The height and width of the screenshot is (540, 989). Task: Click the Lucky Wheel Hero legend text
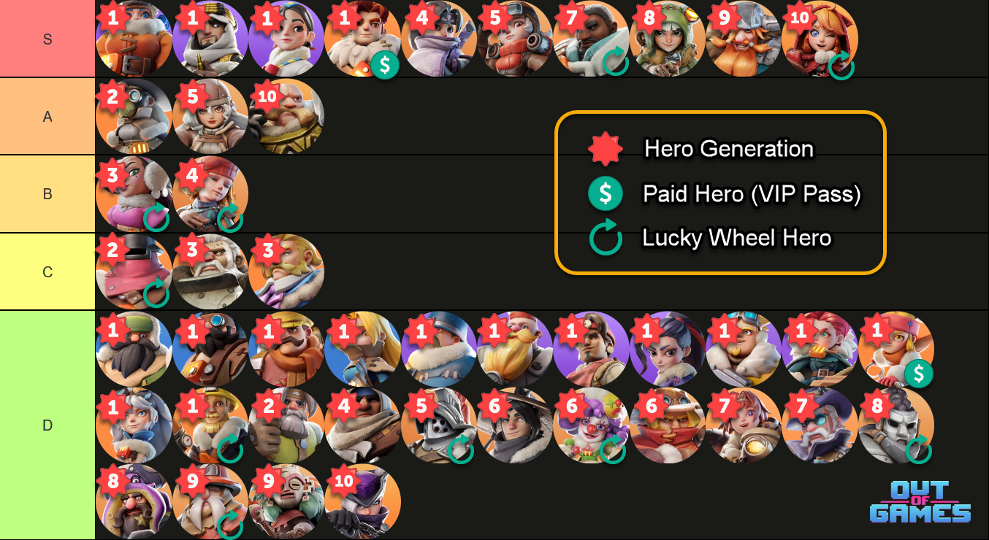pos(737,238)
